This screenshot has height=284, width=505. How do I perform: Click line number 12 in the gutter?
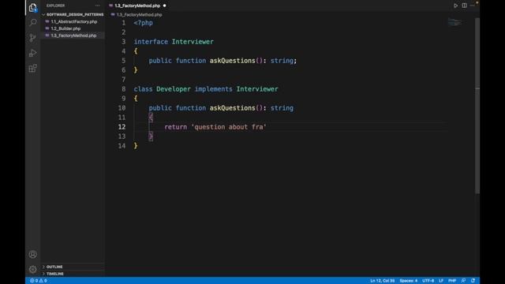point(122,127)
